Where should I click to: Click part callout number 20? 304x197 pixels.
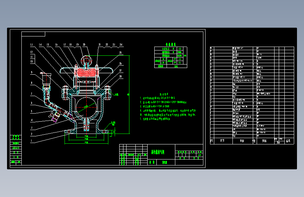point(84,45)
